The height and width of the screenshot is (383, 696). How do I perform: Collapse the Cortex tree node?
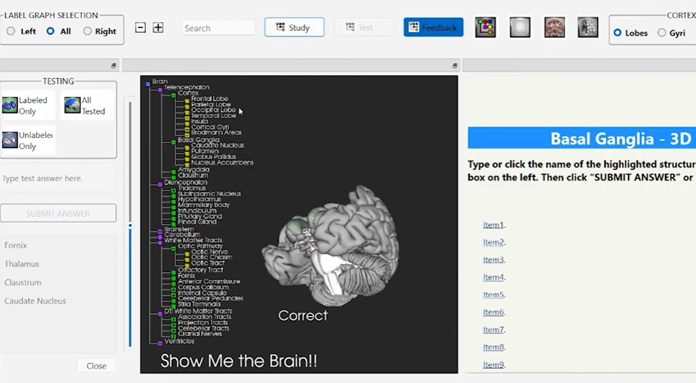(x=174, y=95)
